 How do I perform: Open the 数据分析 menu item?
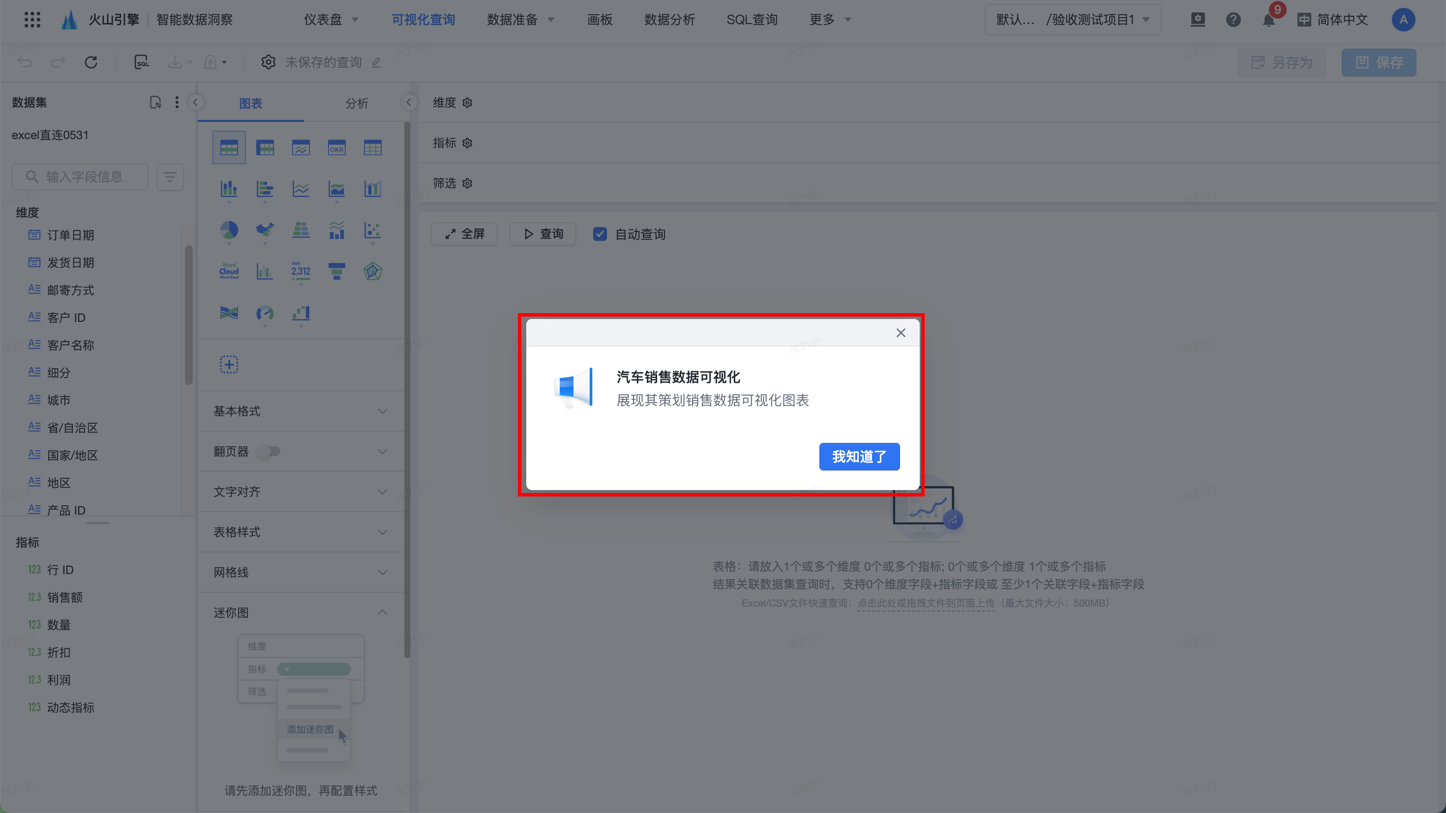tap(669, 20)
